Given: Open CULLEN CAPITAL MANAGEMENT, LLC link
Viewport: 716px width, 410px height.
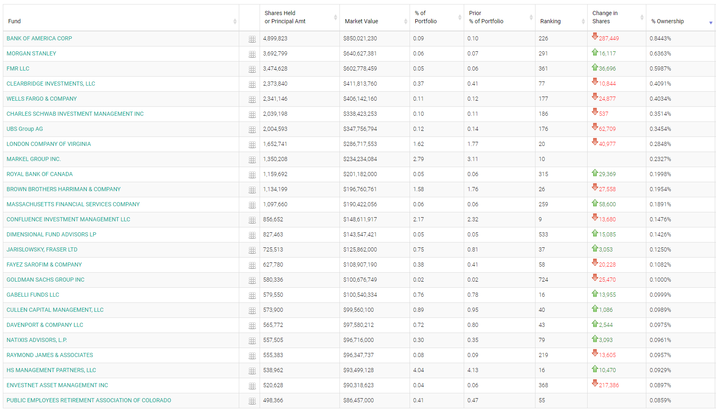Looking at the screenshot, I should click(x=55, y=310).
